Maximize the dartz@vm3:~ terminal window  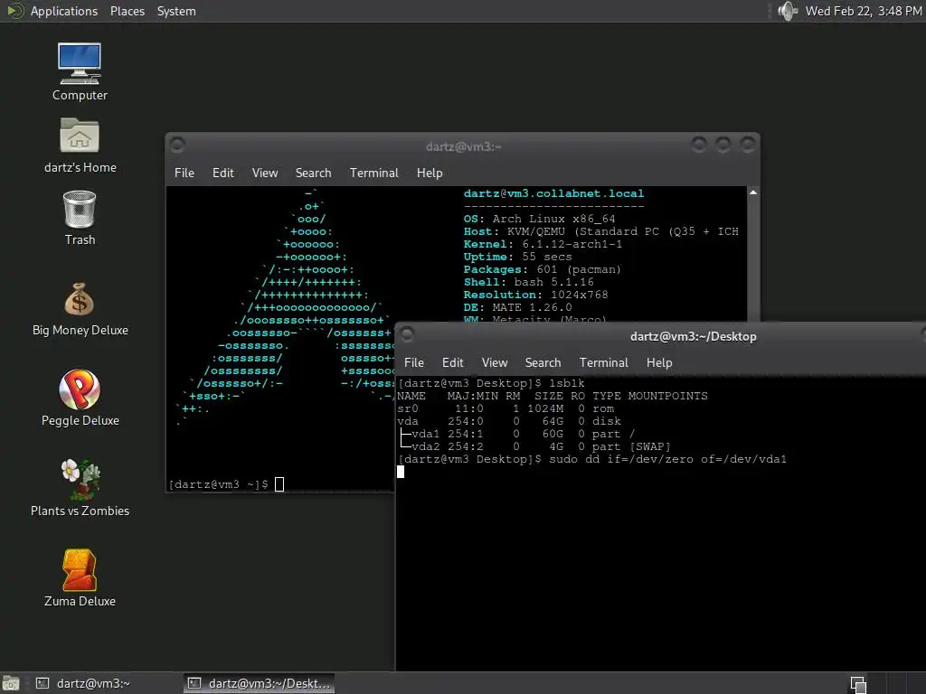(x=723, y=145)
